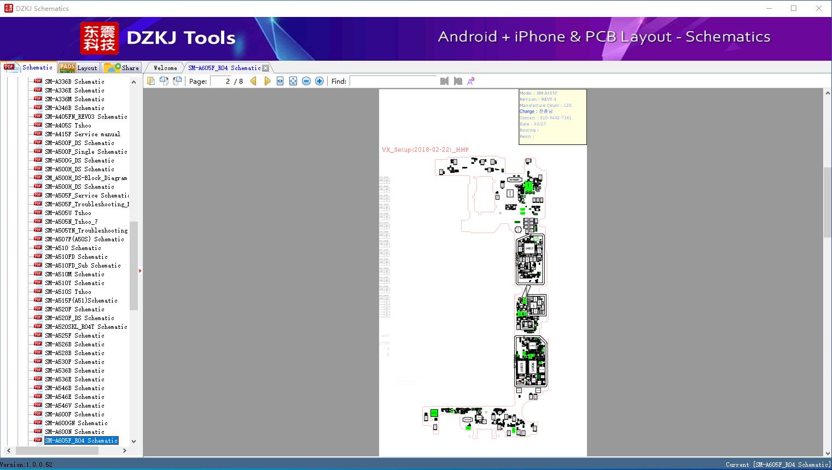Click the copy document toolbar icon

tap(150, 81)
